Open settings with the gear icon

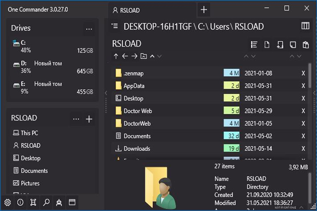tap(7, 202)
